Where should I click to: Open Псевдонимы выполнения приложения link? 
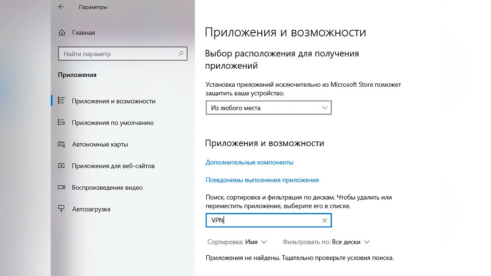262,180
